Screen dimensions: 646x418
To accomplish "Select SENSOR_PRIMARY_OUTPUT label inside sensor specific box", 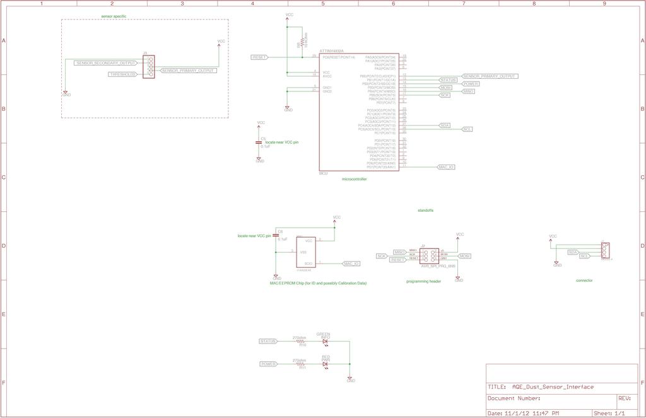I will click(188, 71).
